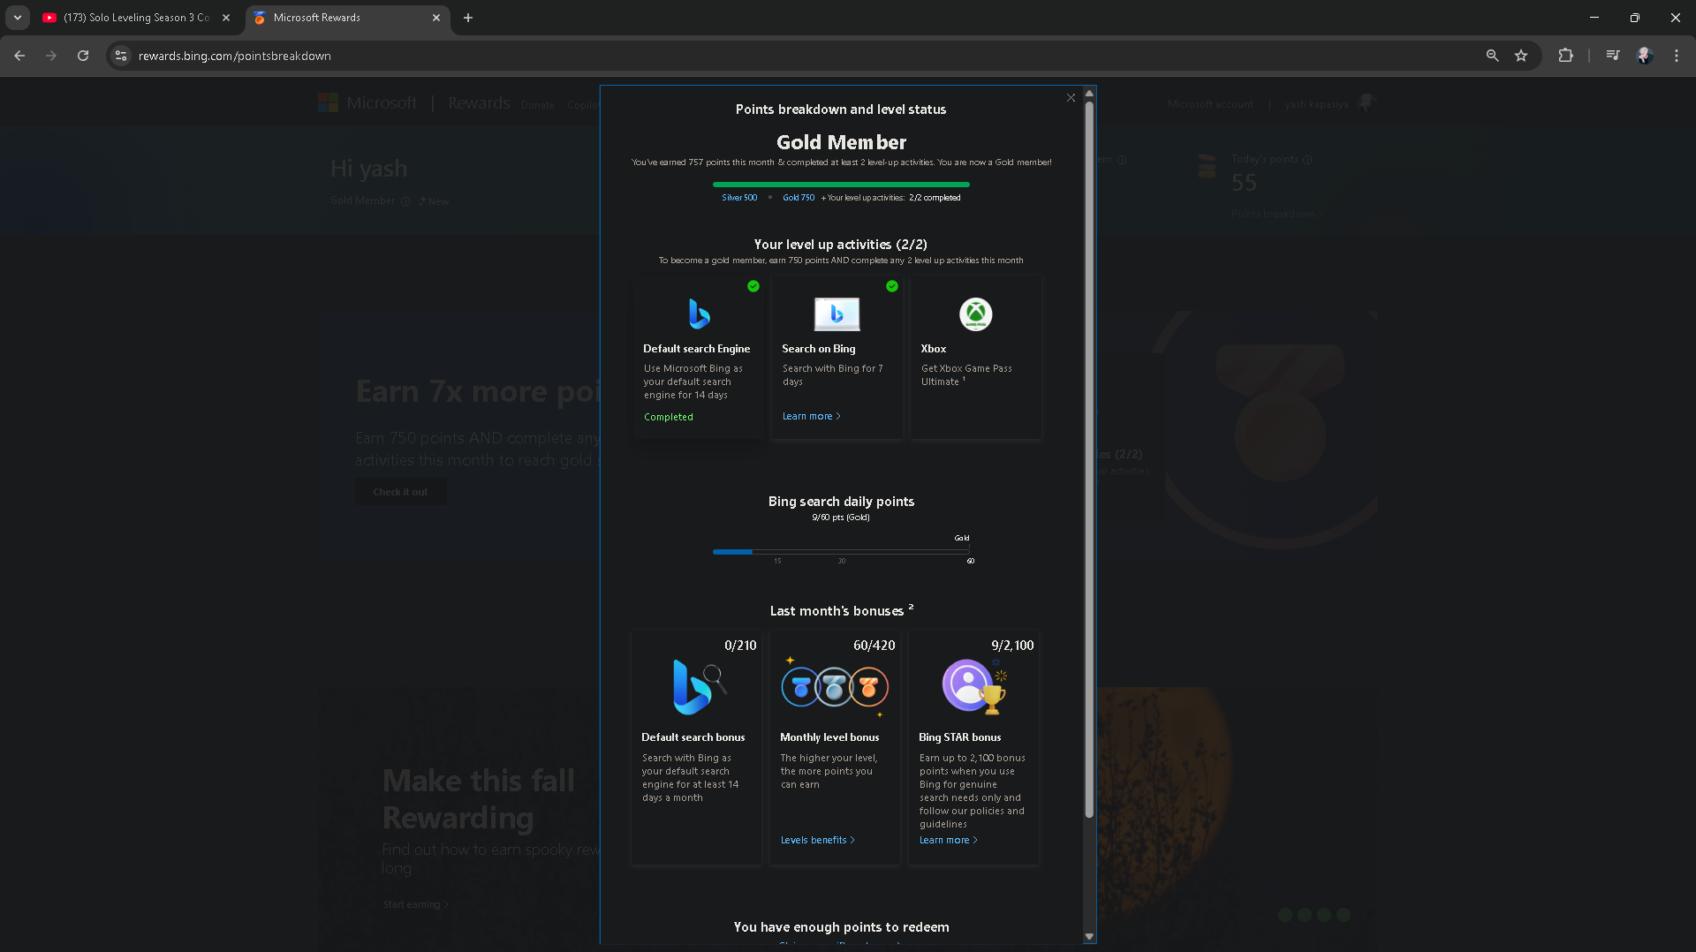
Task: Click the Xbox Game Pass icon
Action: (975, 314)
